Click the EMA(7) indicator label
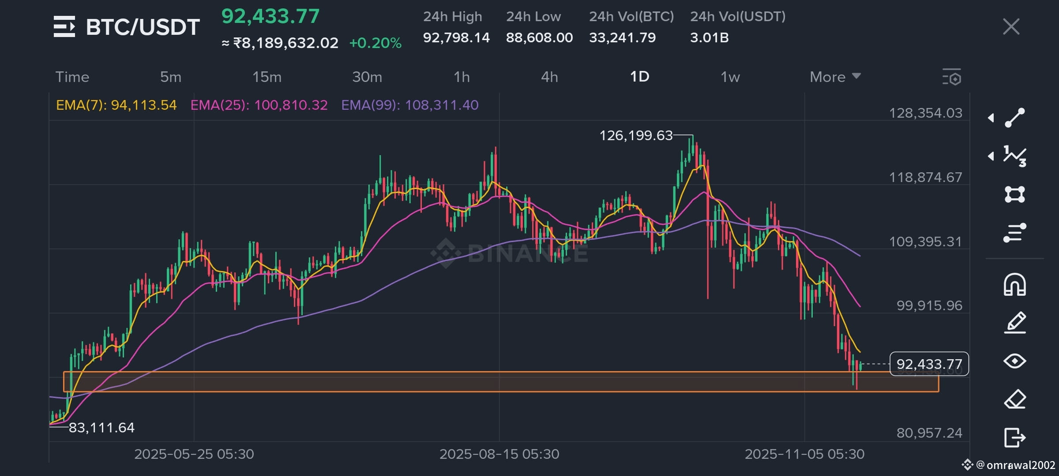The image size is (1059, 476). click(116, 105)
